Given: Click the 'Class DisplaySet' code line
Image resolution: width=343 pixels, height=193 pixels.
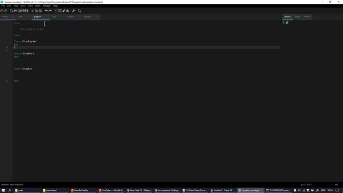Looking at the screenshot, I should pyautogui.click(x=25, y=41).
